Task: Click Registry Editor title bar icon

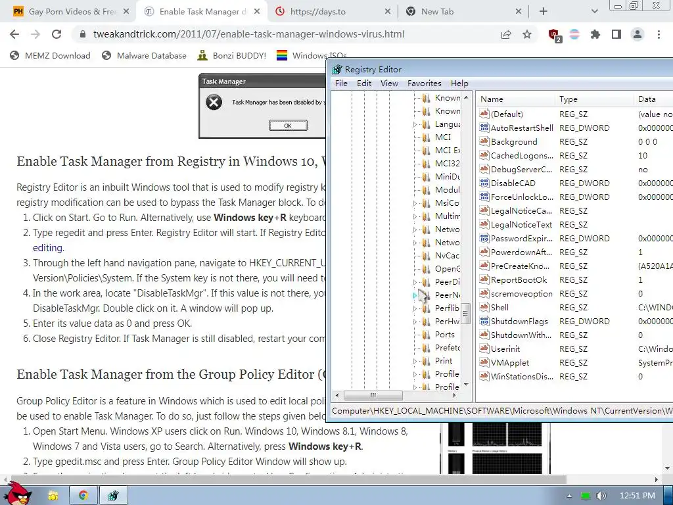Action: [337, 69]
